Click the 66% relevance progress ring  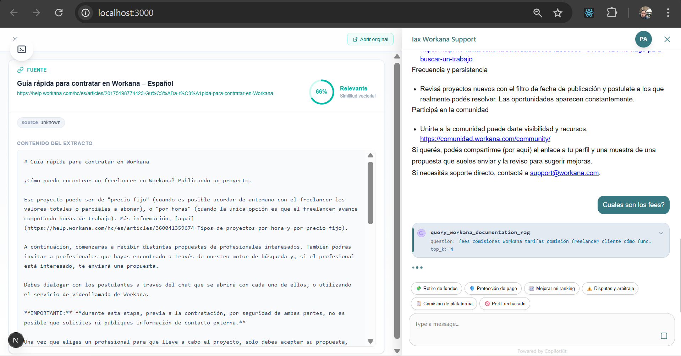pos(322,92)
